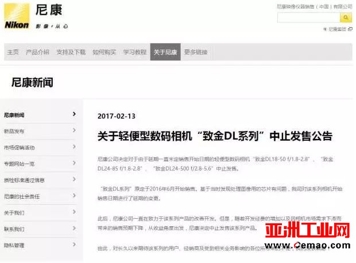Click the yellow search magnifier button
The image size is (356, 263).
pos(346,17)
